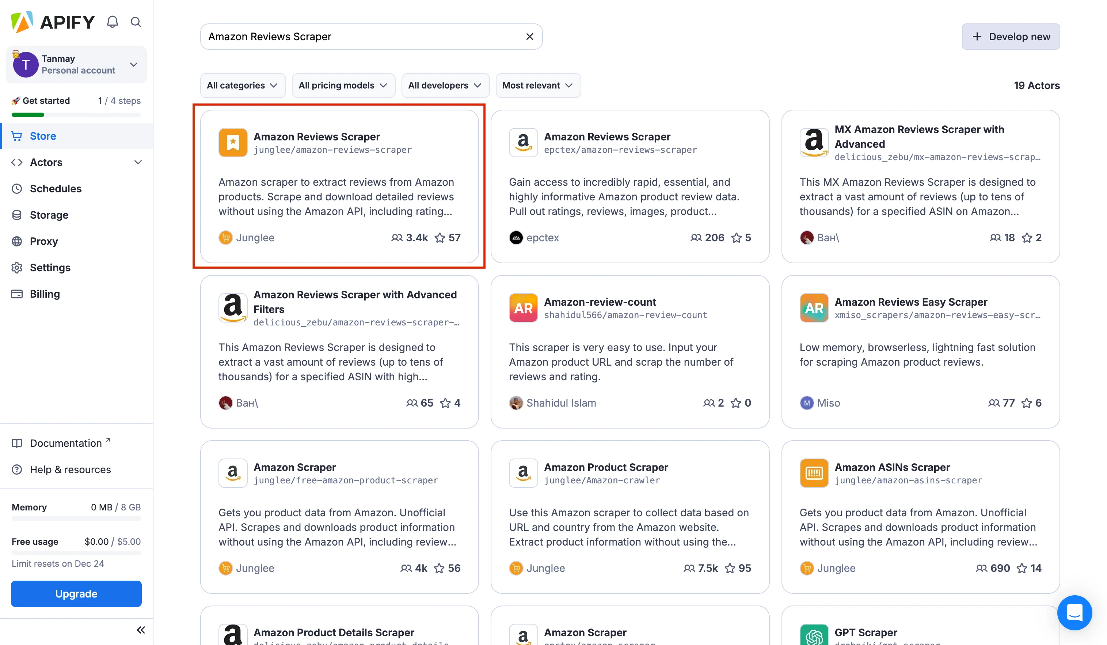The width and height of the screenshot is (1107, 645).
Task: Click the Get started progress bar
Action: (76, 115)
